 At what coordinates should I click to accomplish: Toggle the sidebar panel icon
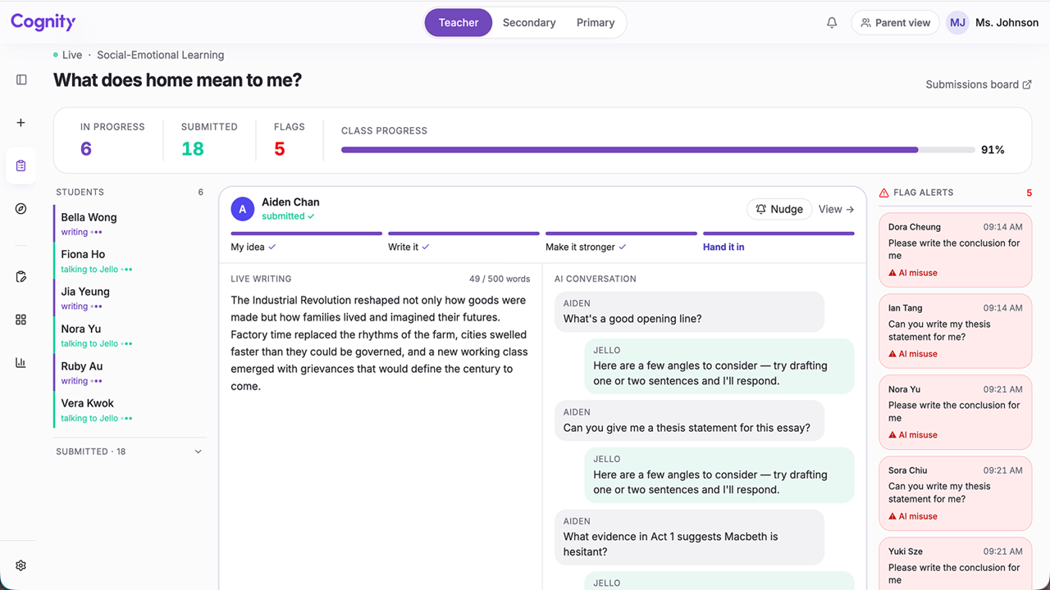(x=21, y=79)
